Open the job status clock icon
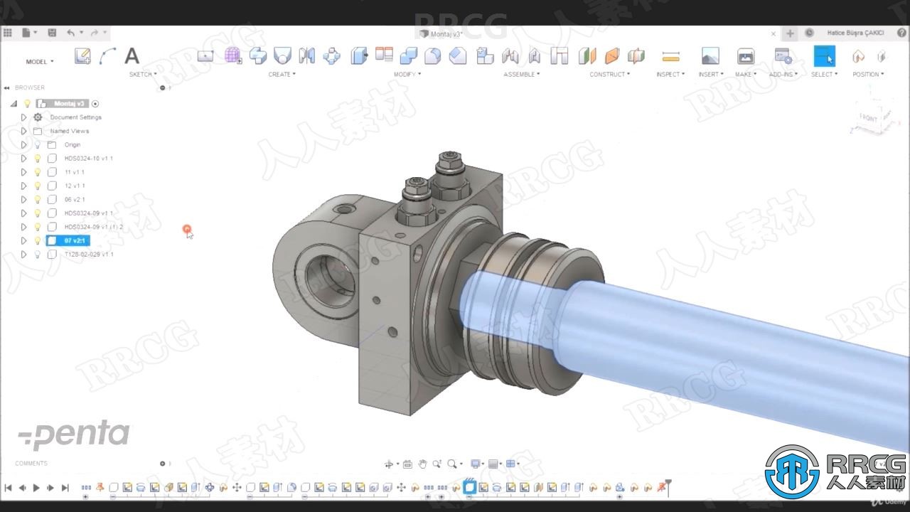 (x=809, y=33)
